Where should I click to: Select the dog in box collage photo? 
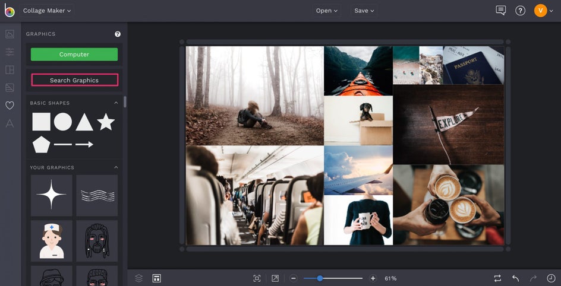click(x=358, y=120)
